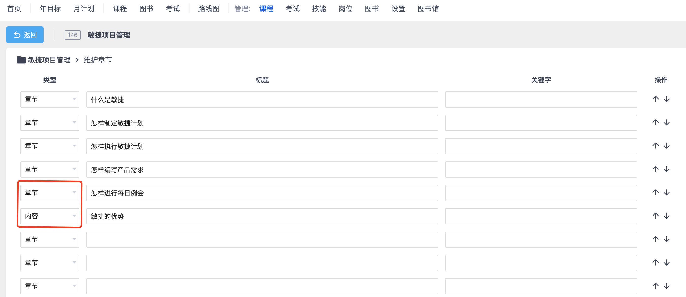Viewport: 686px width, 297px height.
Task: Open 设置 menu item
Action: 398,9
